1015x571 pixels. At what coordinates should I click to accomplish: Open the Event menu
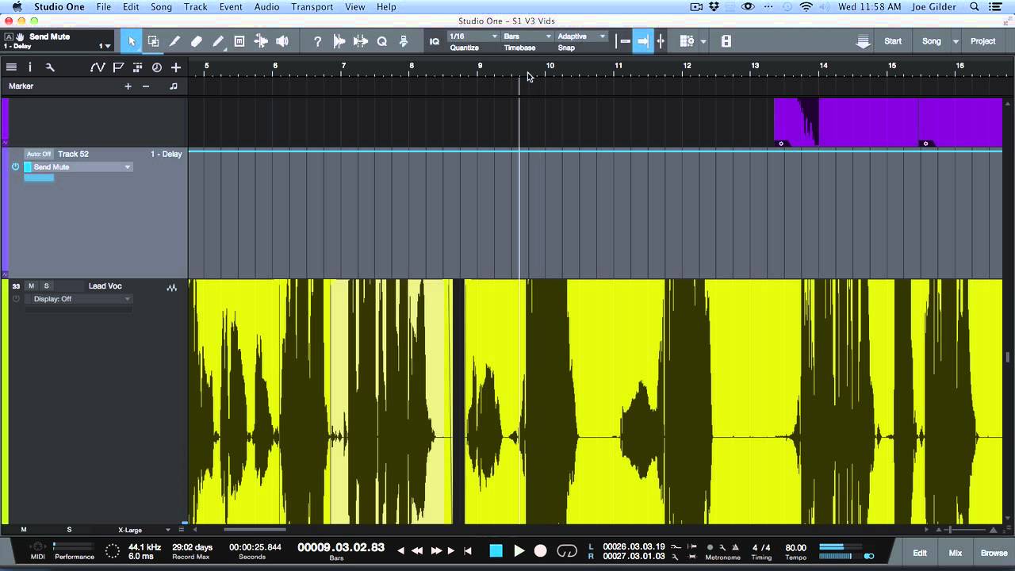(x=231, y=7)
